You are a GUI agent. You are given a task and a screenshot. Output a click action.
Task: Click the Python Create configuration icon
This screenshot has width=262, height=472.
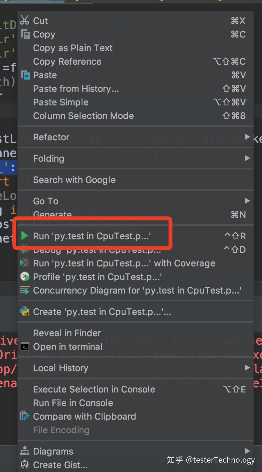(x=25, y=311)
